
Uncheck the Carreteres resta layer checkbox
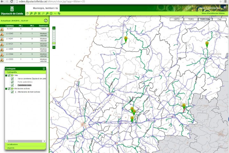click(12, 85)
